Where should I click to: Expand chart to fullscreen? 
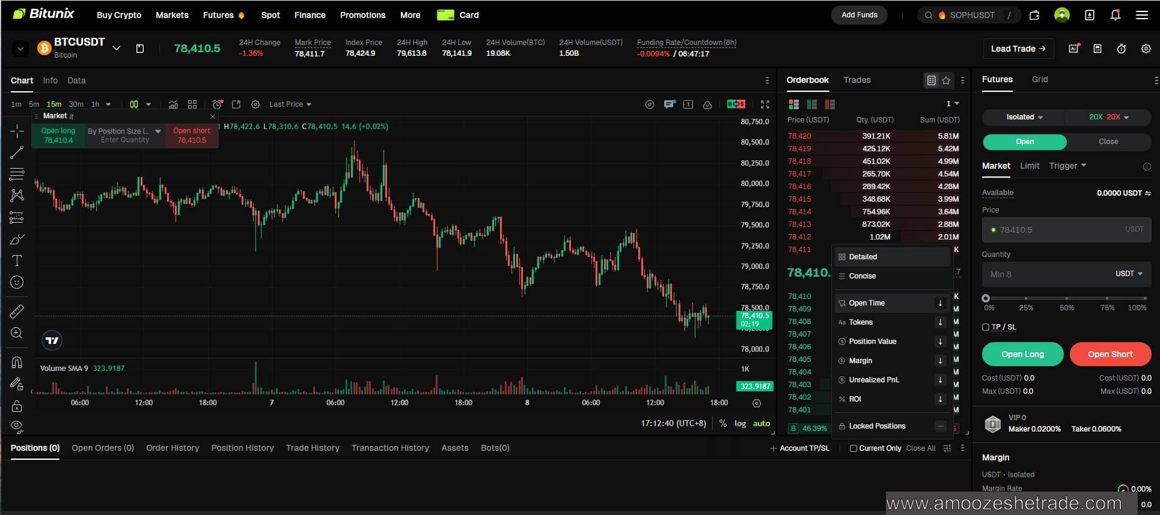[x=765, y=104]
